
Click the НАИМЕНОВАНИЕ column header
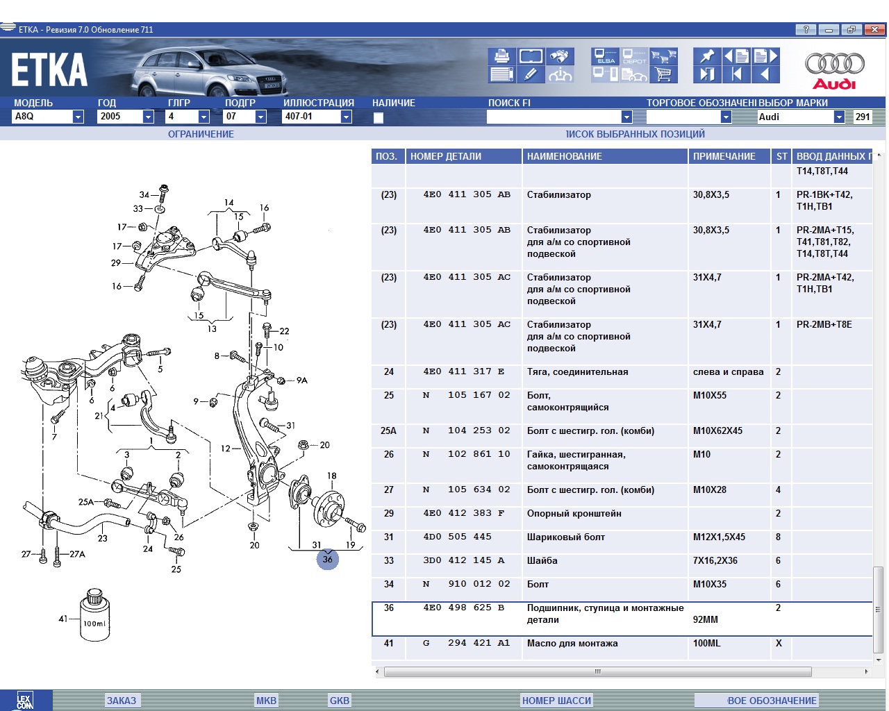pyautogui.click(x=605, y=156)
